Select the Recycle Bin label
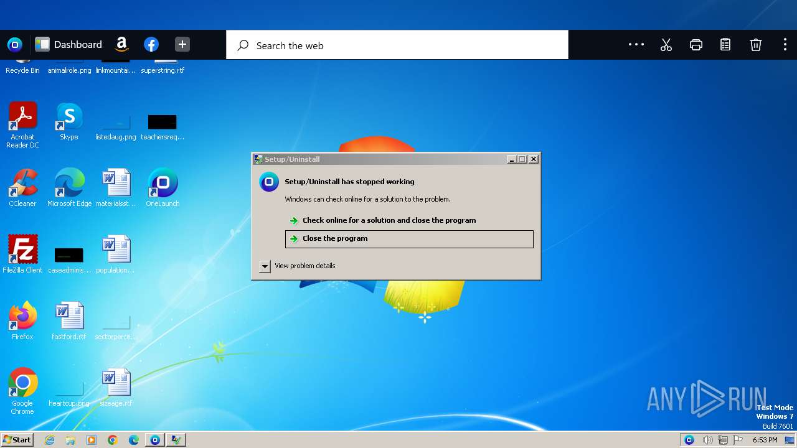The height and width of the screenshot is (448, 797). (x=22, y=70)
